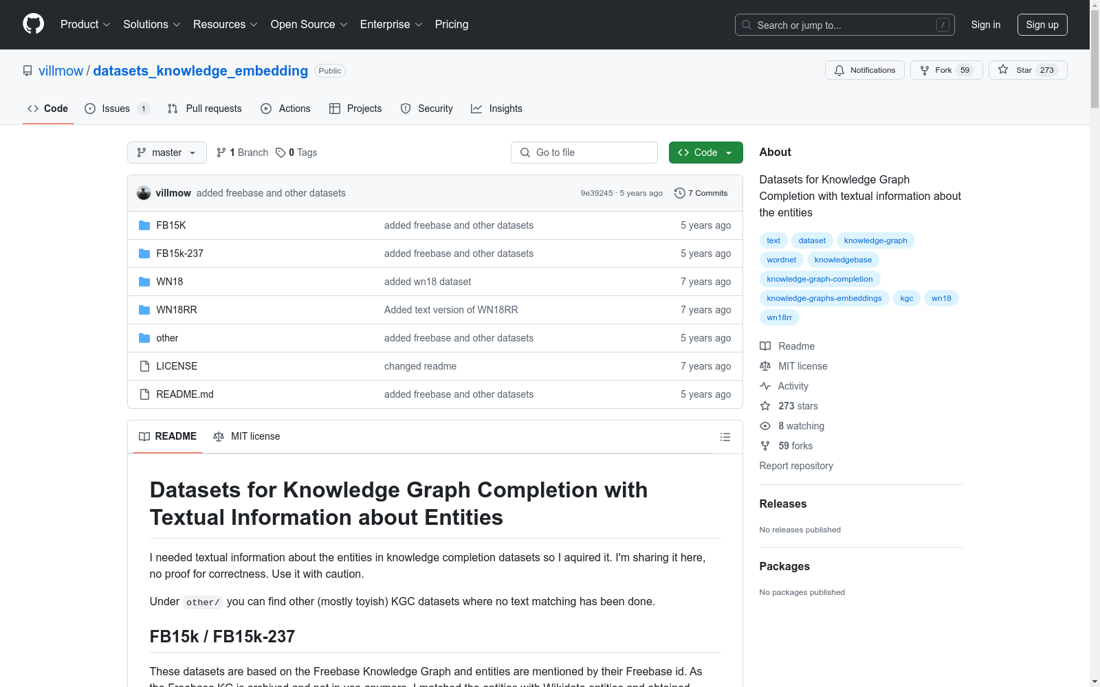Viewport: 1100px width, 687px height.
Task: Expand the Enterprise menu
Action: point(391,24)
